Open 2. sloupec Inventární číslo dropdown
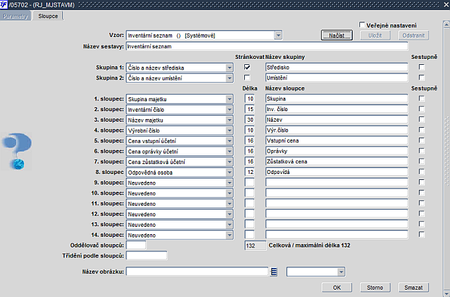The height and width of the screenshot is (297, 450). click(230, 109)
